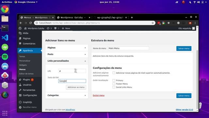Viewport: 209px width, 118px height.
Task: Collapse the sidebar with Recolher menu
Action: 30,107
